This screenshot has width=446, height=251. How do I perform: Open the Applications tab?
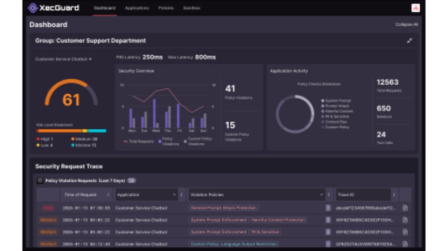tap(137, 8)
